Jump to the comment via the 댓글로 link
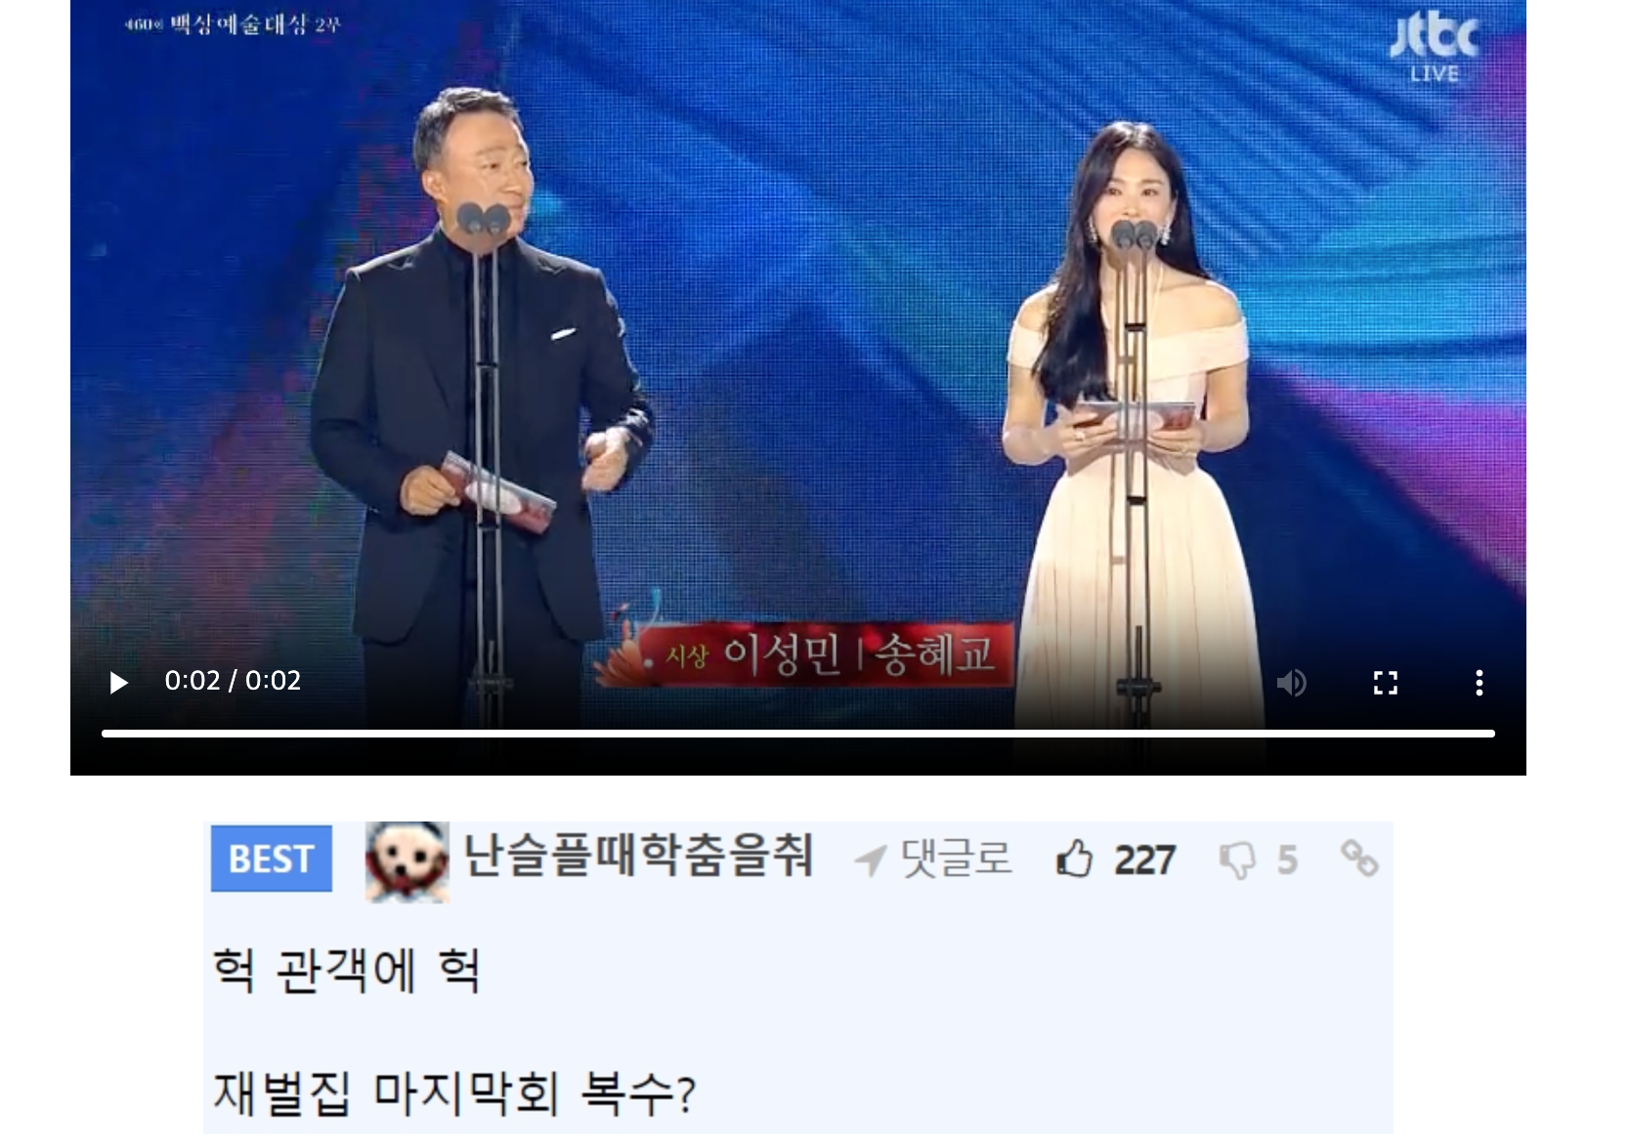The image size is (1630, 1137). coord(956,860)
